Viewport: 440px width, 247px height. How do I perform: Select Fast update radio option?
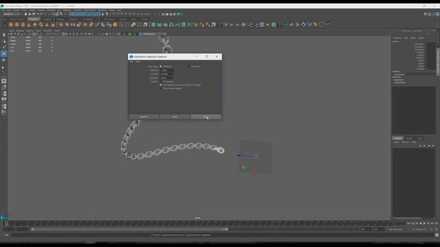(x=161, y=85)
